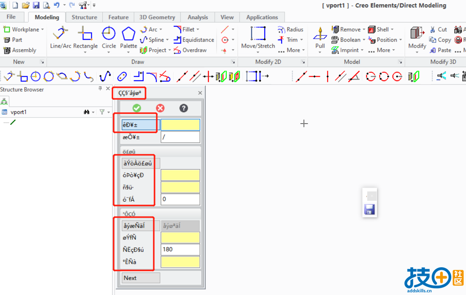Apply the Radius modify tool
The width and height of the screenshot is (466, 295).
pos(290,29)
